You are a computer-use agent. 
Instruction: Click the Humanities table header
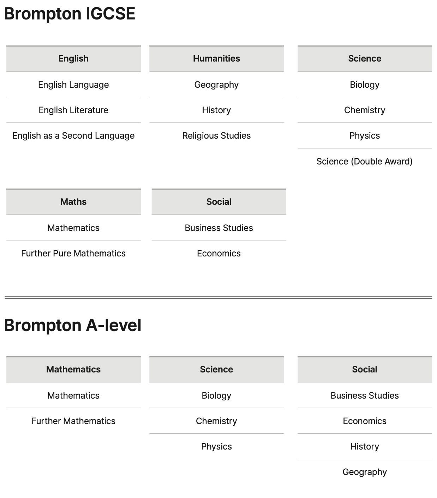click(216, 59)
